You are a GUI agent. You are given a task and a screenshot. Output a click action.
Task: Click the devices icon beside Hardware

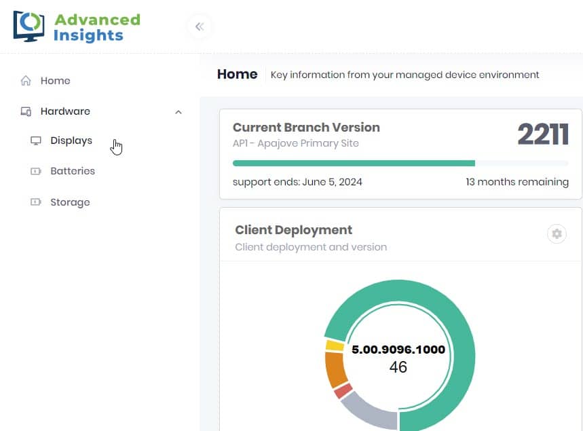tap(26, 111)
